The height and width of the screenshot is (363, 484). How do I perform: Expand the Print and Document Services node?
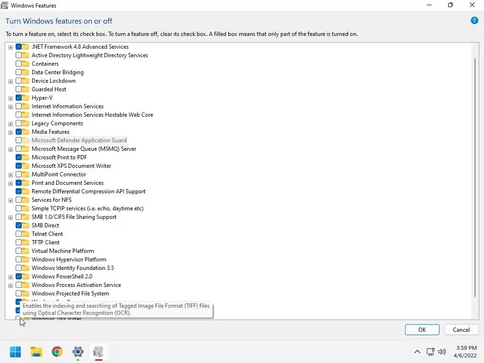point(10,183)
